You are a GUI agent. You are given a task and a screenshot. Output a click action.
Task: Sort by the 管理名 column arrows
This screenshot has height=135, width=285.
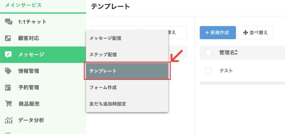click(236, 53)
